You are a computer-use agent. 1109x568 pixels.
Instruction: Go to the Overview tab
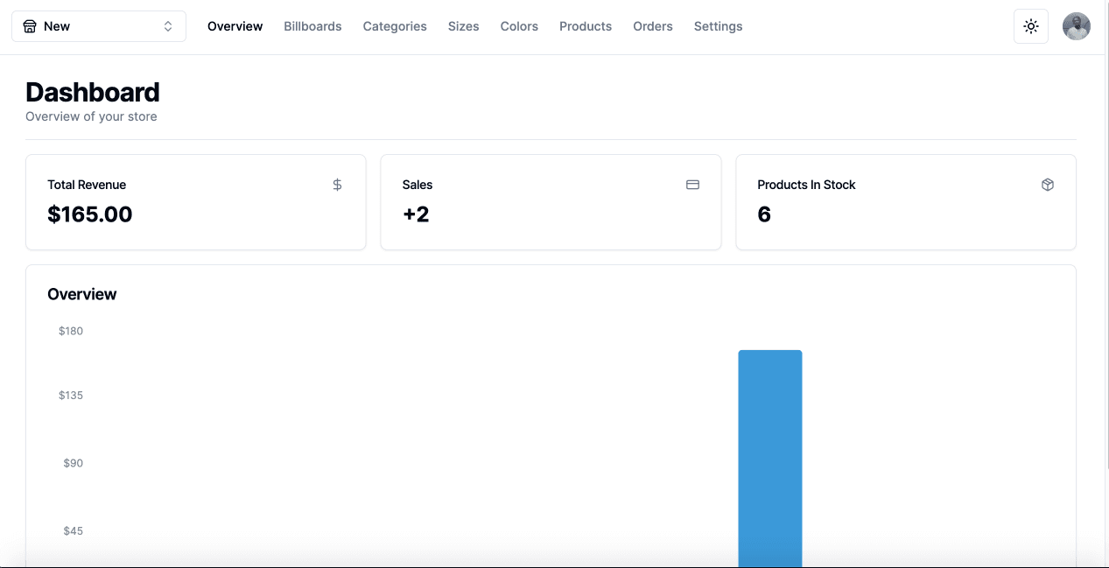point(235,26)
